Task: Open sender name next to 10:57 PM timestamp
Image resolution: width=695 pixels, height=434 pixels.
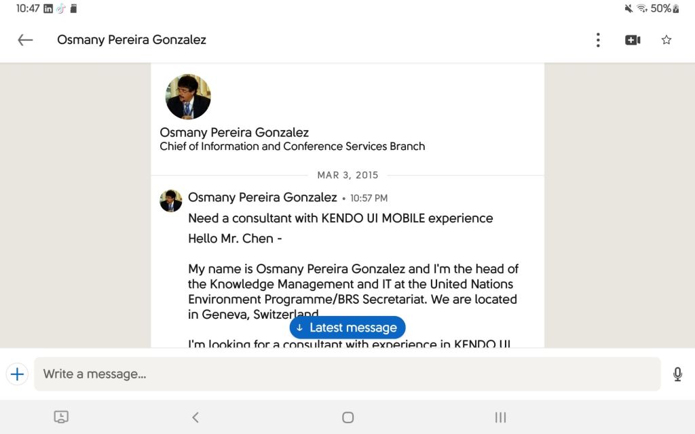Action: 262,197
